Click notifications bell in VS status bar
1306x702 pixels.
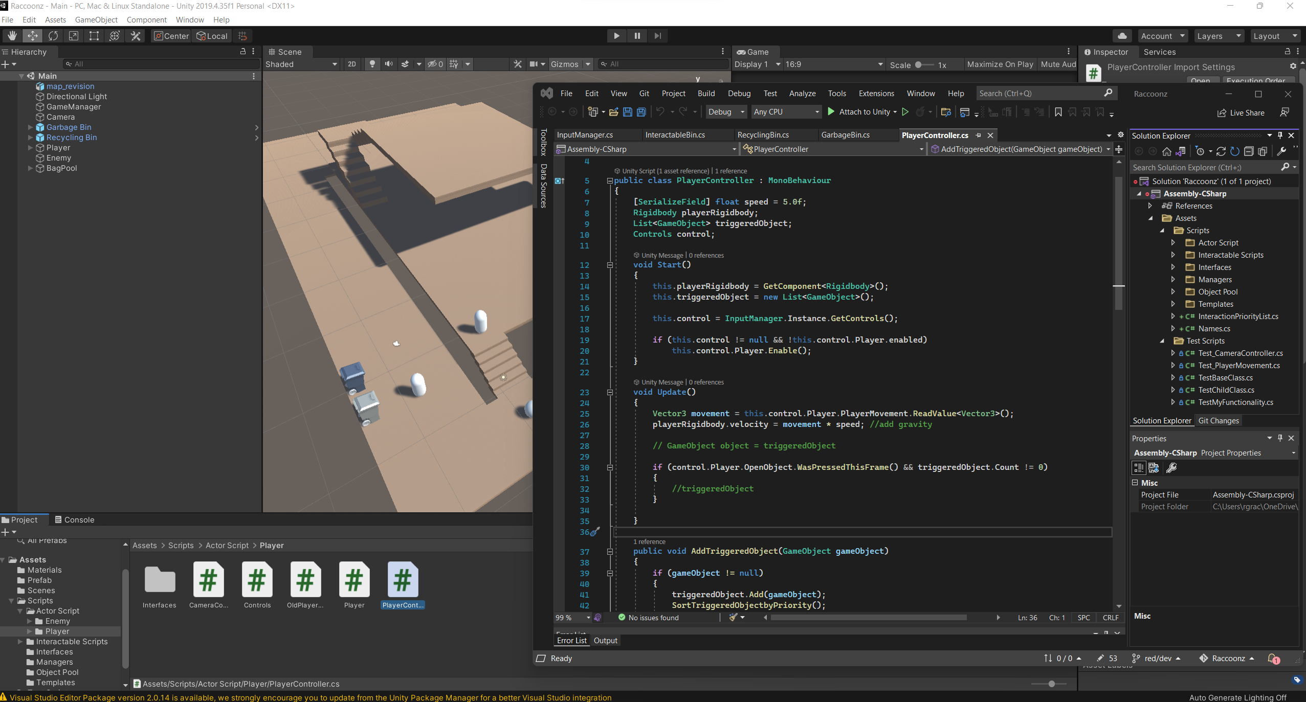tap(1273, 659)
